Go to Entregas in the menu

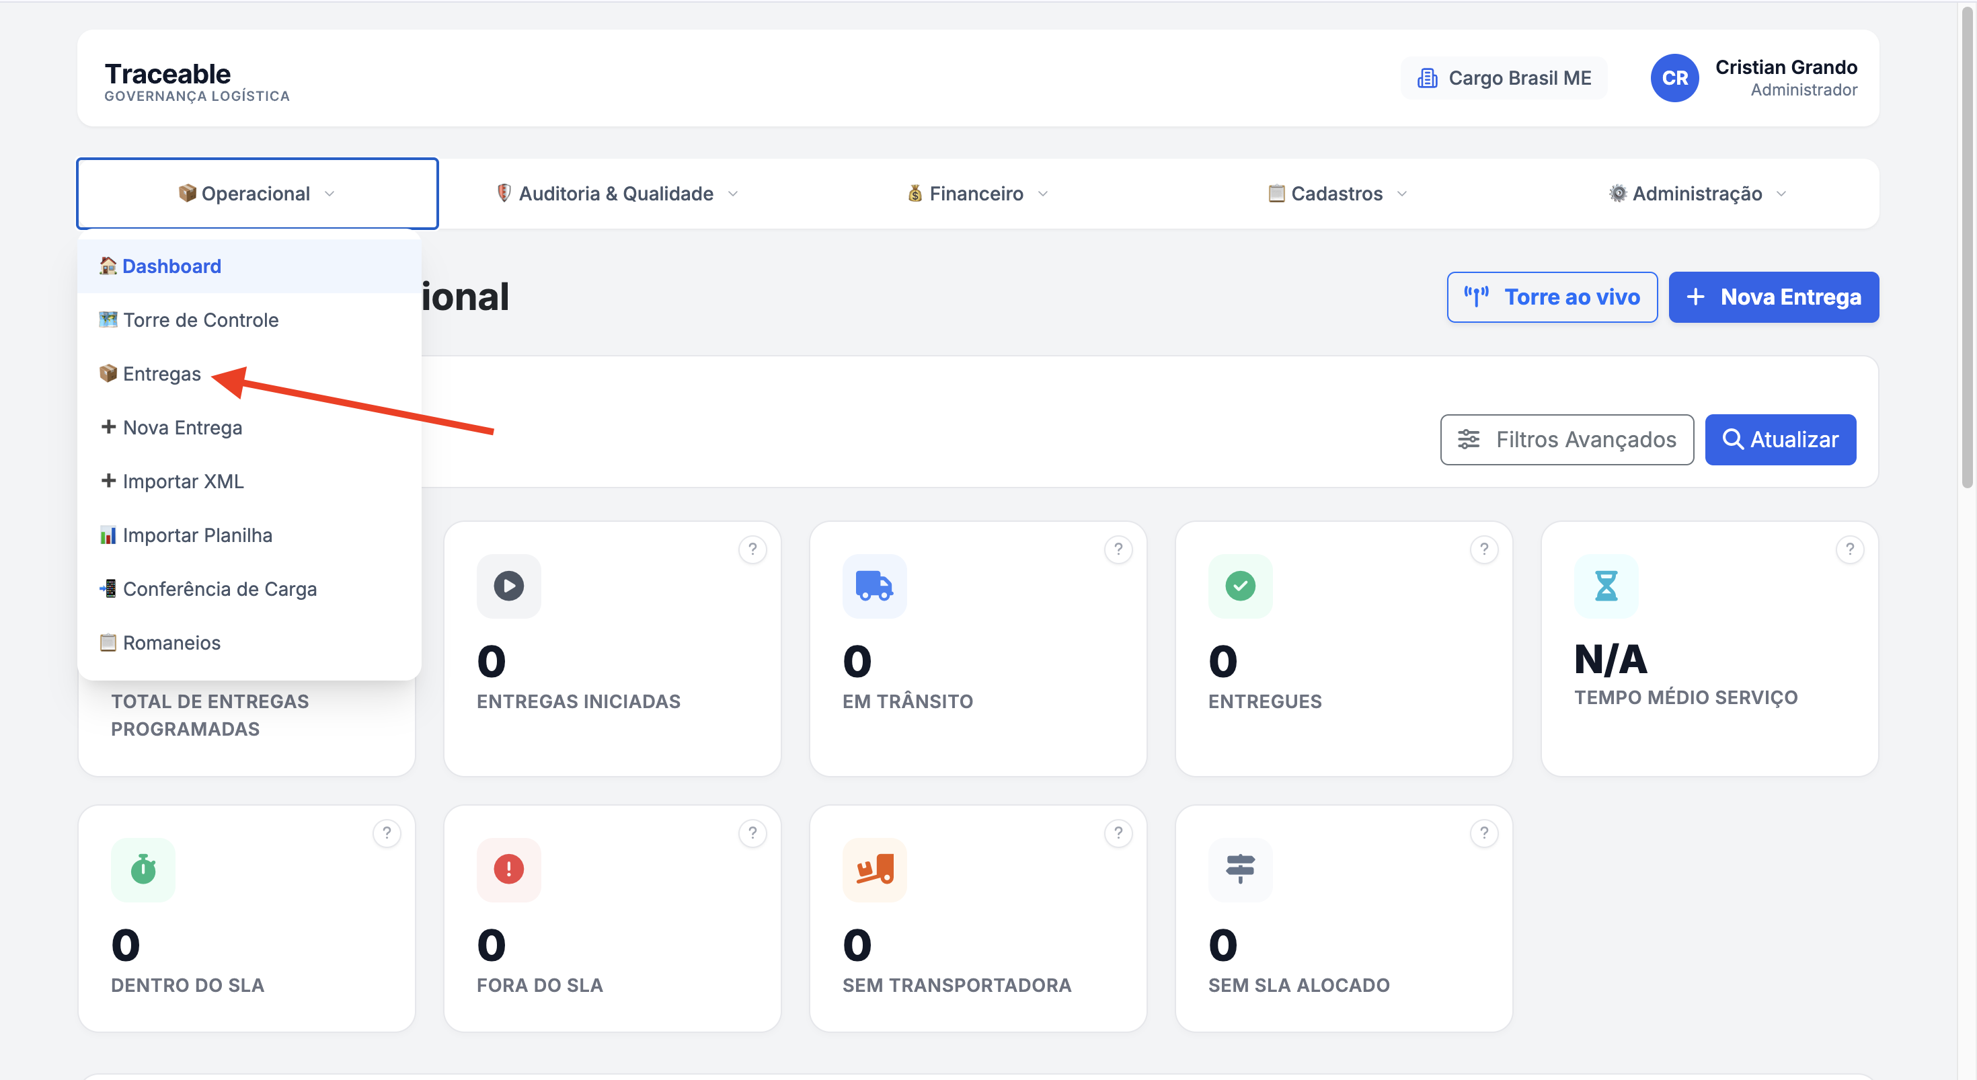point(249,374)
